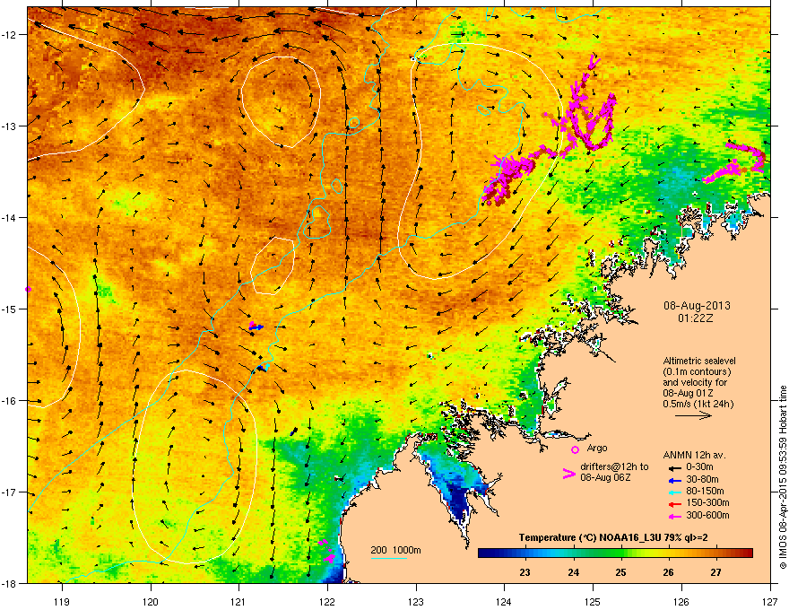Viewport: 789px width, 610px height.
Task: Click the '08-Aug 06Z' legend text
Action: point(605,477)
